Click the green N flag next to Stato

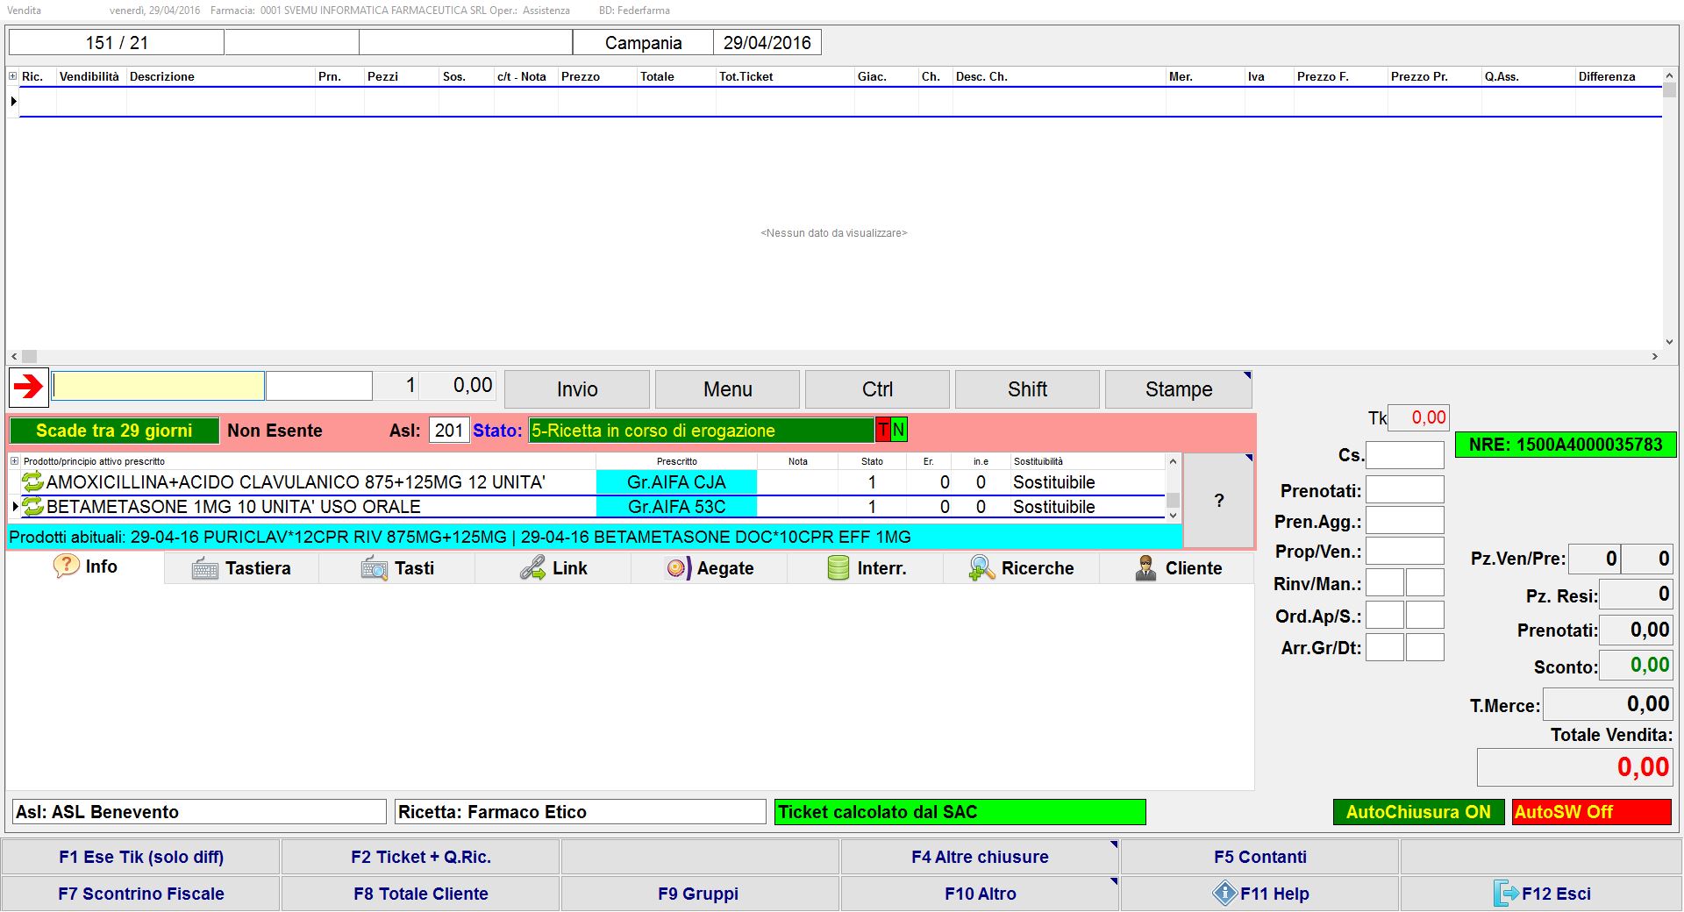899,431
